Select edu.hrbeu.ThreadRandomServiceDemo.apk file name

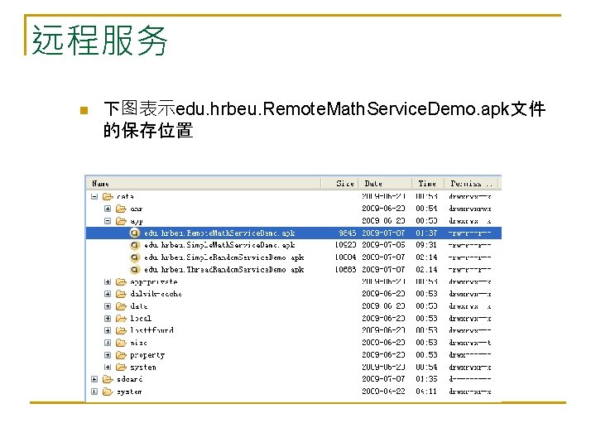pyautogui.click(x=223, y=270)
